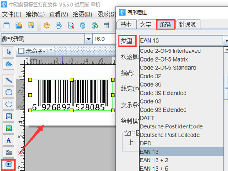This screenshot has width=228, height=171.
Task: Click the database settings icon
Action: coord(83,25)
